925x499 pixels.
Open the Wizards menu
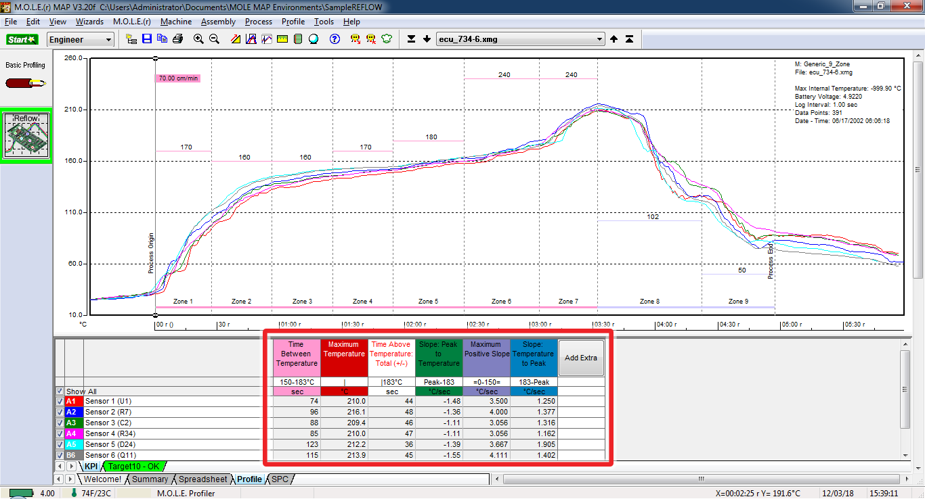(89, 22)
